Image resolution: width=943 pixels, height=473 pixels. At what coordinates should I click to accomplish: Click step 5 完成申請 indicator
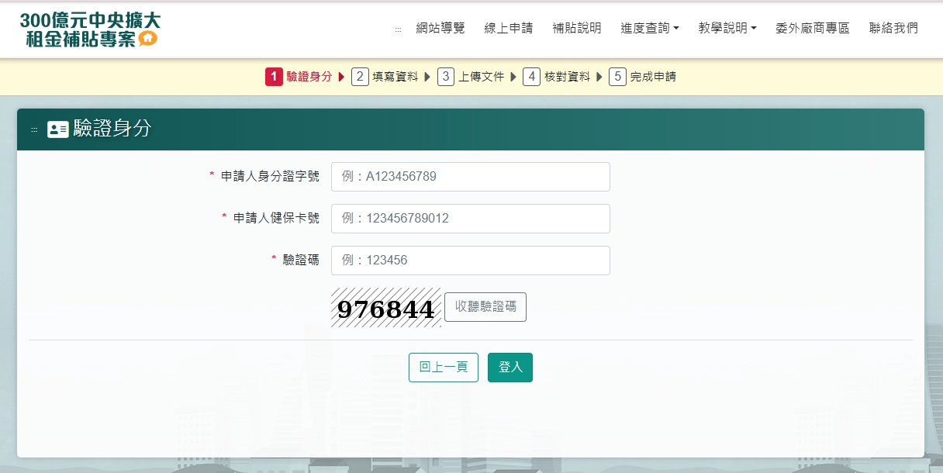(x=643, y=77)
